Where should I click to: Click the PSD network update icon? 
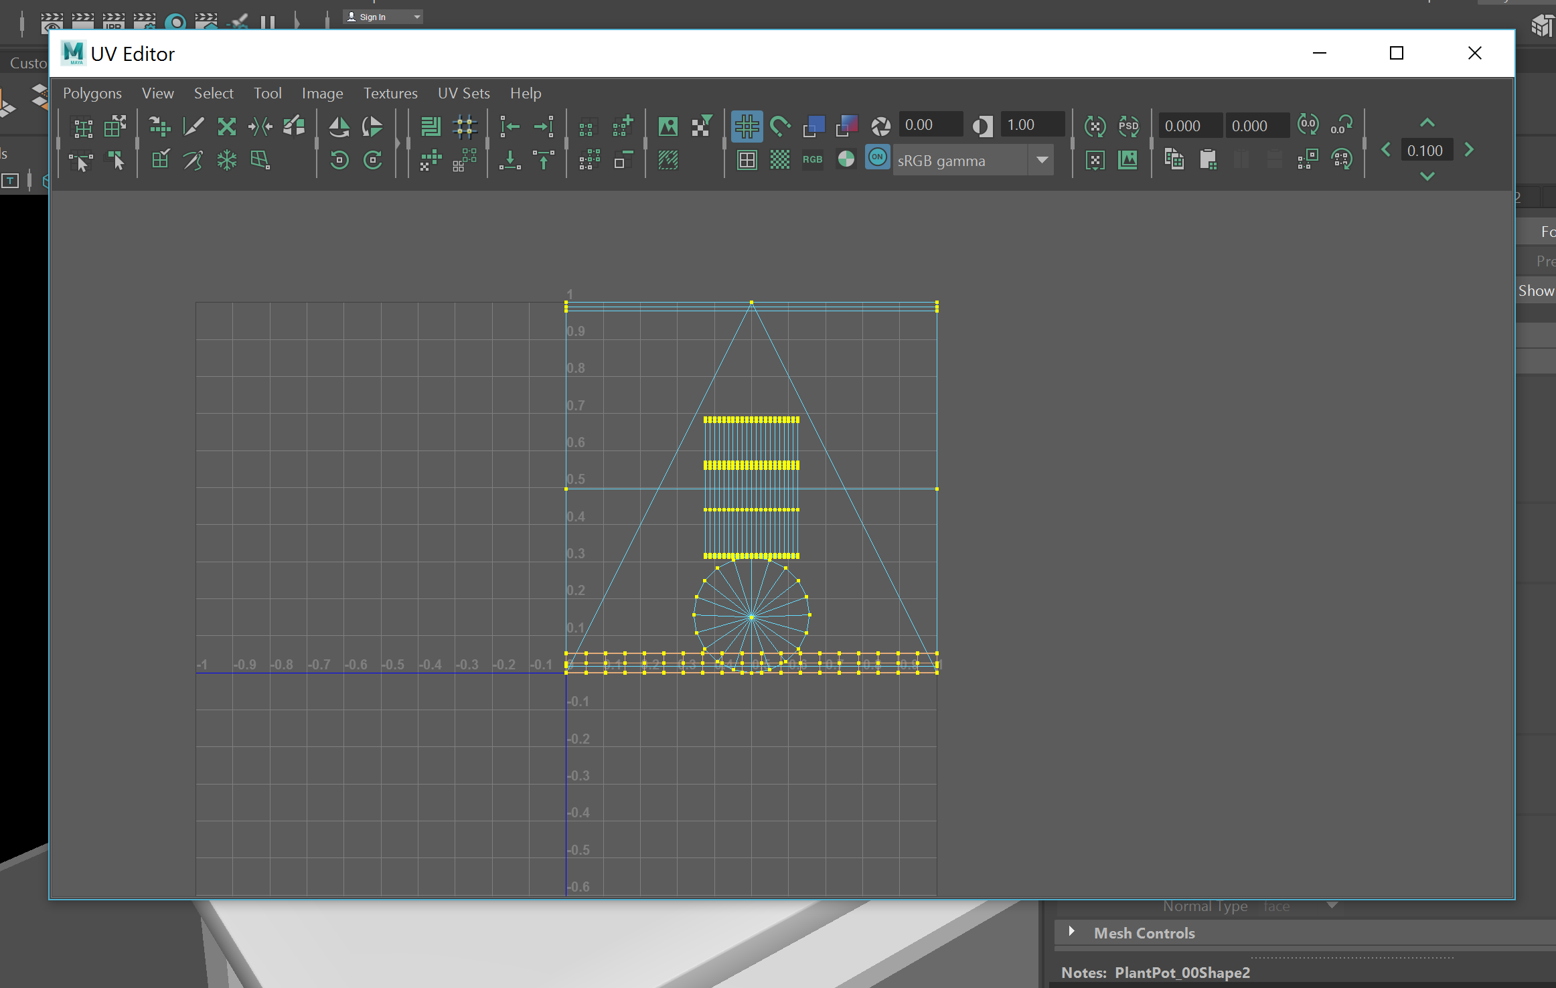tap(1128, 126)
